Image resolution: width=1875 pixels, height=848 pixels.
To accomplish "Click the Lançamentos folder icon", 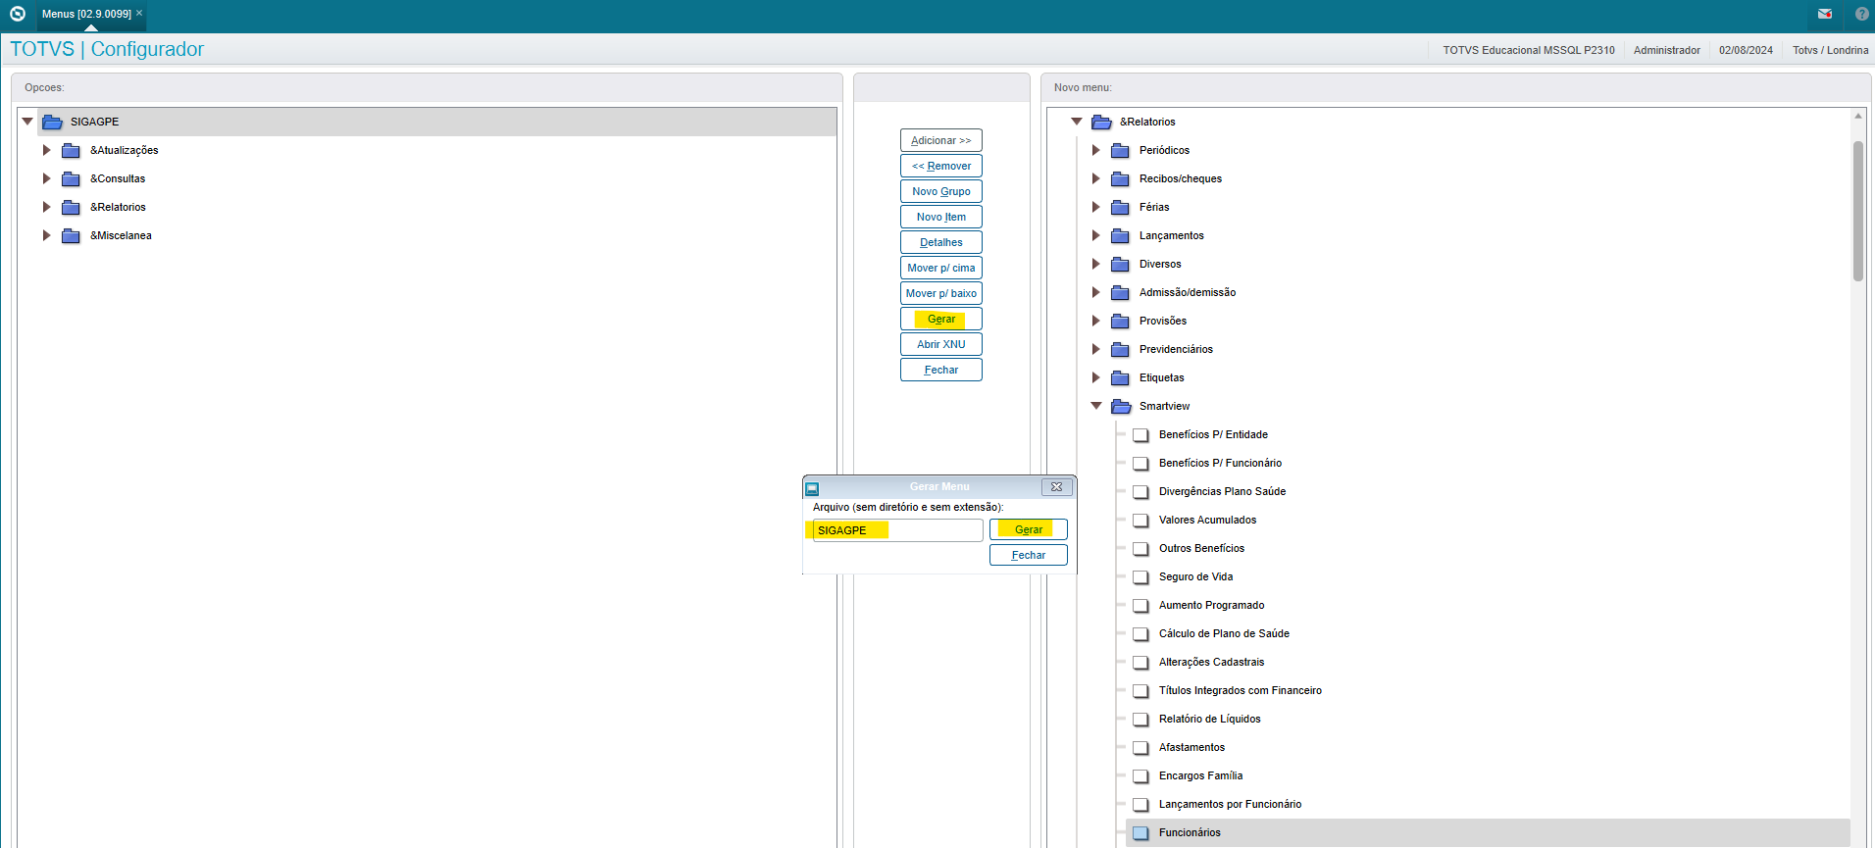I will pos(1120,235).
